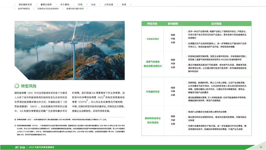Click the 应对措施 table column header
The width and height of the screenshot is (266, 150).
click(216, 24)
